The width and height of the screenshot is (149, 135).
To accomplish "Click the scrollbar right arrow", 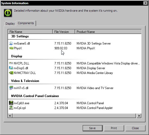I will pos(139,116).
